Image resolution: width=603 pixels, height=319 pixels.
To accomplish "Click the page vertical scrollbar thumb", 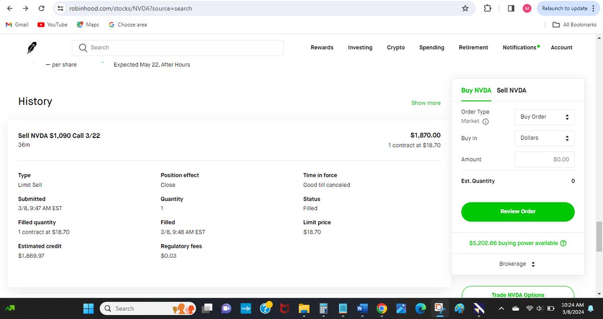I will (599, 236).
